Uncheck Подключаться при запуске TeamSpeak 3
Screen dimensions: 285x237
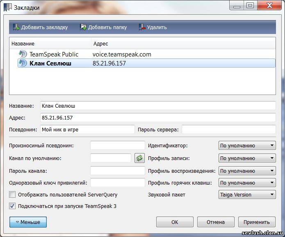12,206
